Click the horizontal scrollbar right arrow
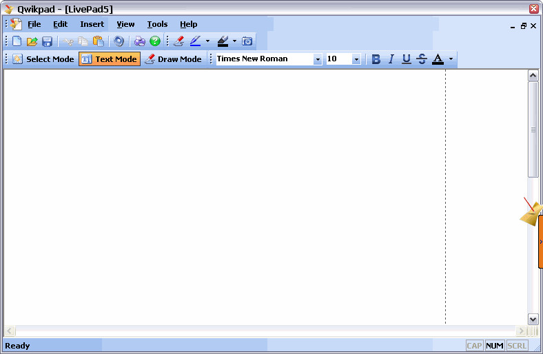Image resolution: width=543 pixels, height=354 pixels. point(520,331)
